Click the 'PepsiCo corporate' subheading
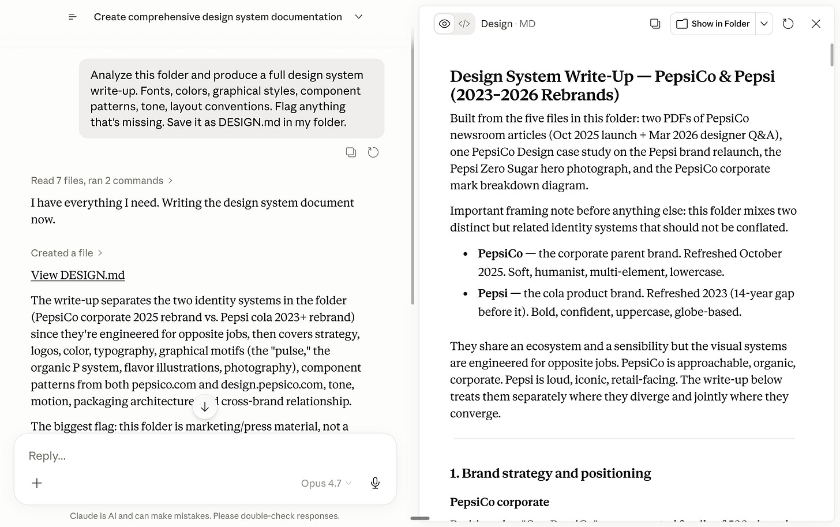The image size is (840, 527). [x=500, y=502]
